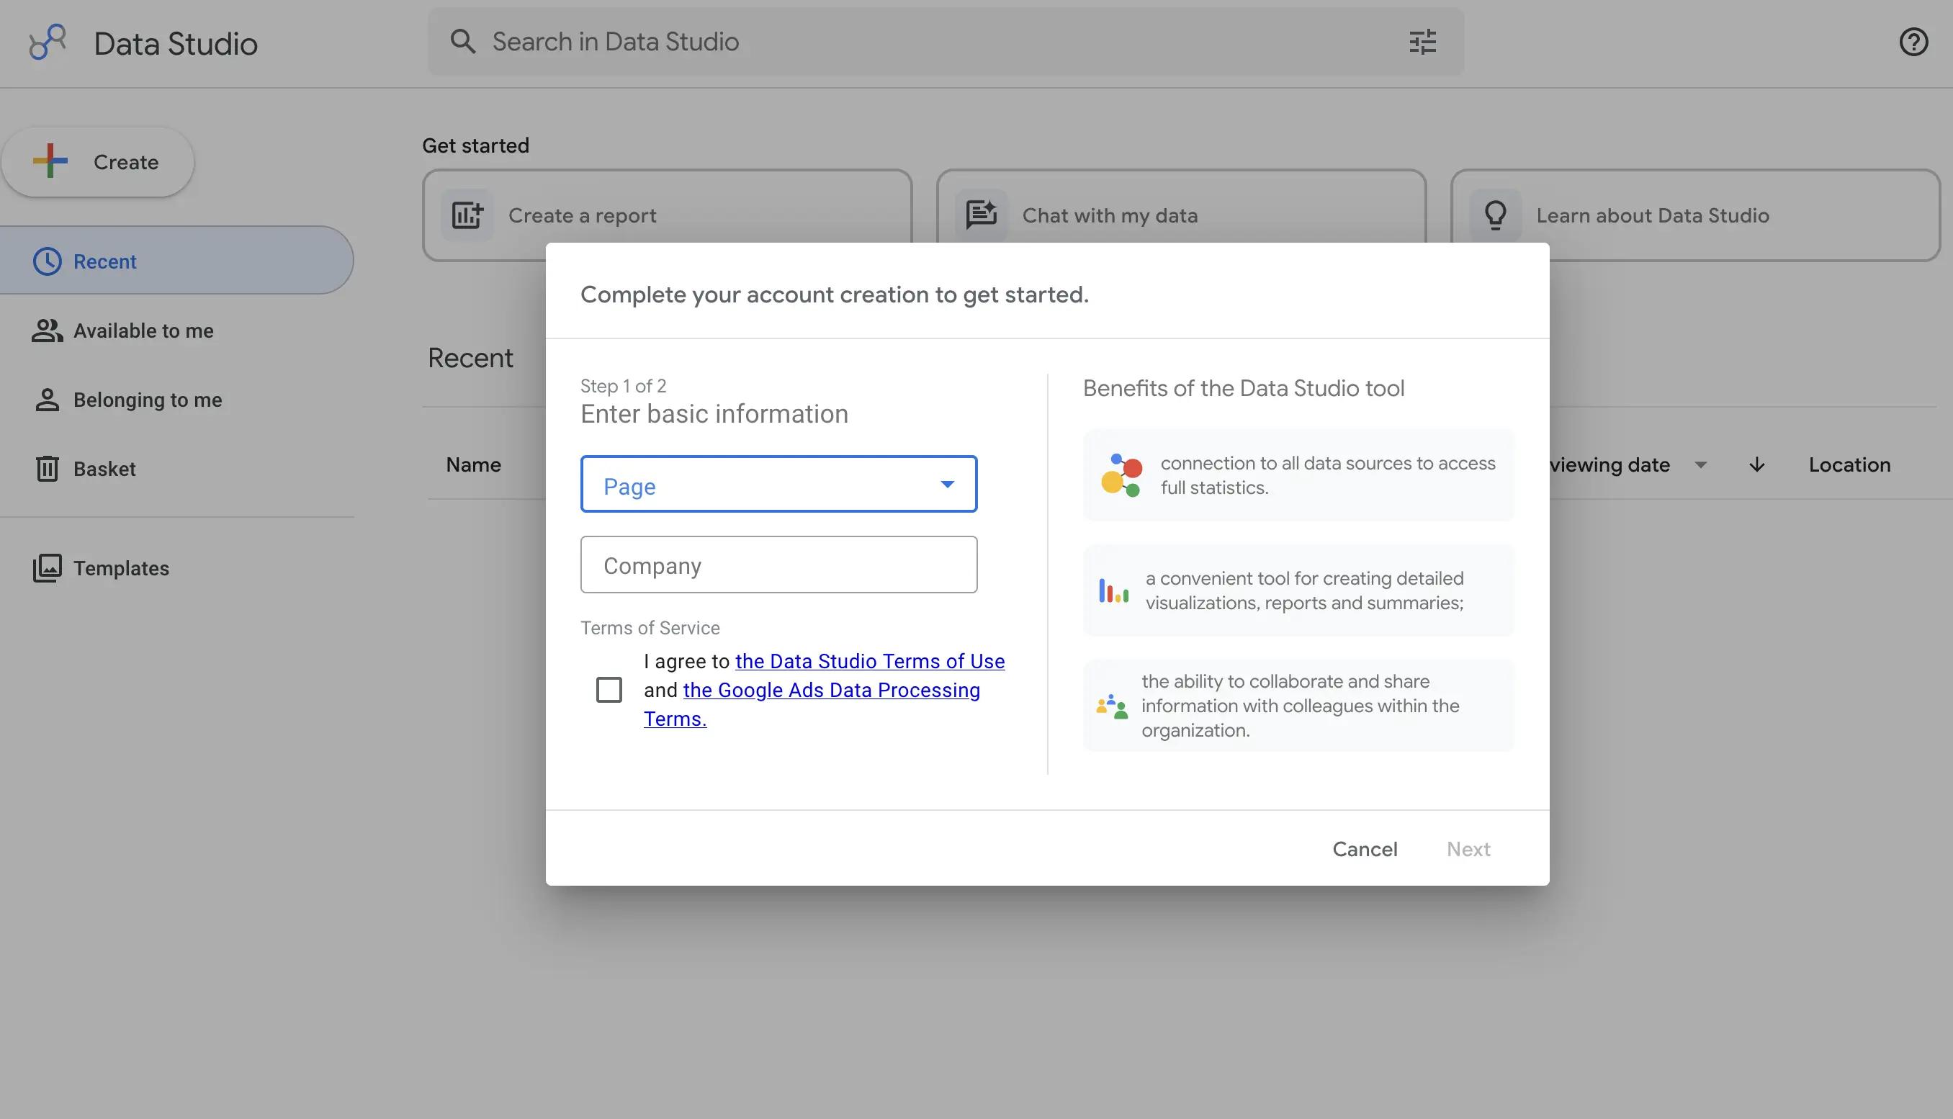
Task: Open Google Ads Data Processing Terms link
Action: pos(831,690)
